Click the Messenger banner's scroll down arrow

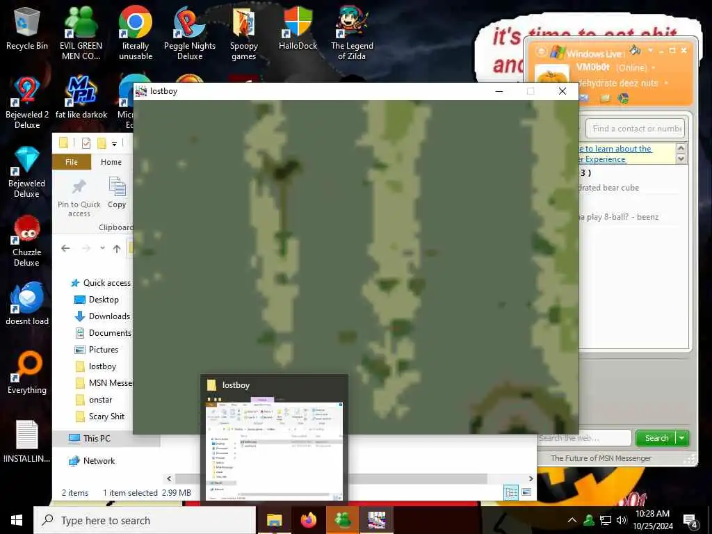[x=681, y=159]
